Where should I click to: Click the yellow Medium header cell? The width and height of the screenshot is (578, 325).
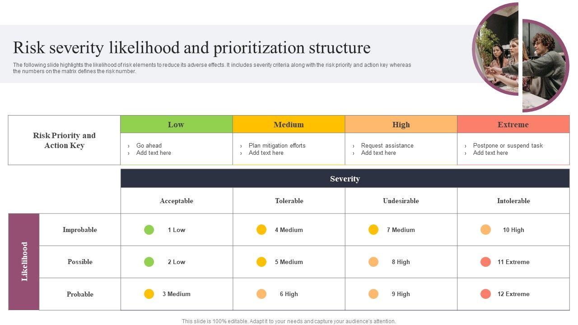click(x=289, y=125)
